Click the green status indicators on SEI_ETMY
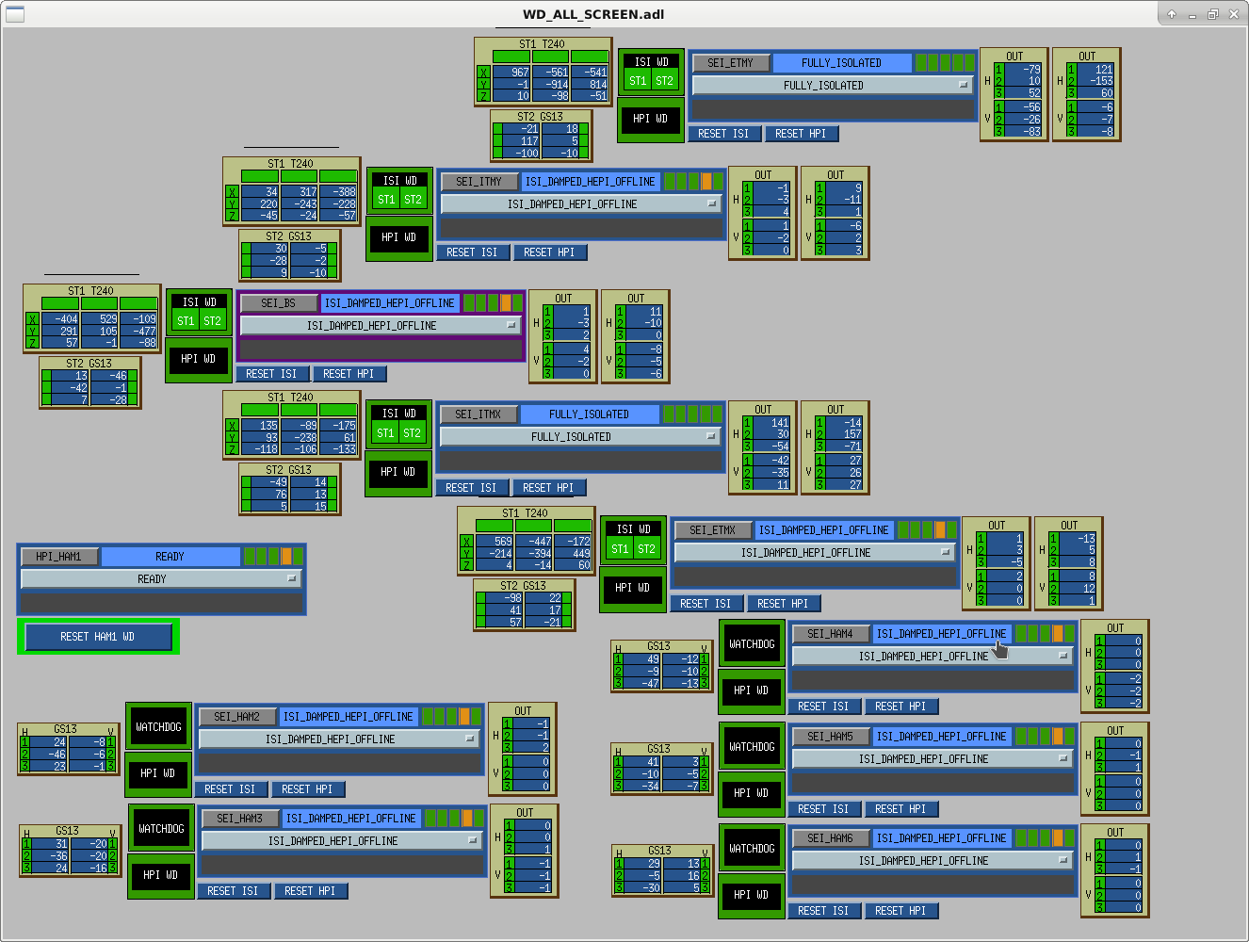The width and height of the screenshot is (1249, 942). click(945, 63)
